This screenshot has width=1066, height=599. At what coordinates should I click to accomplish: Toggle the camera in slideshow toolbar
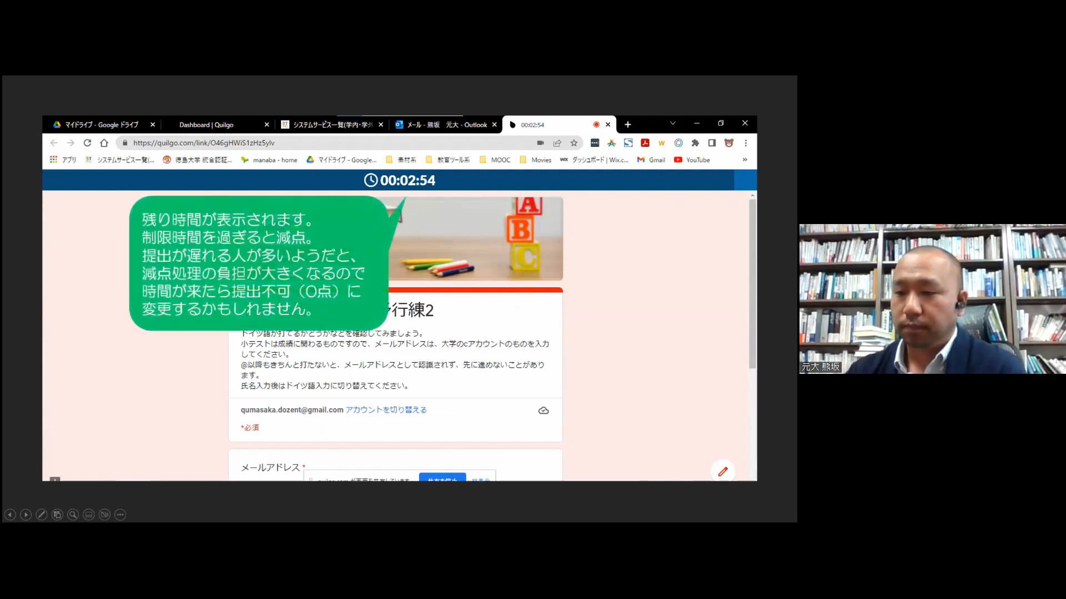click(104, 515)
